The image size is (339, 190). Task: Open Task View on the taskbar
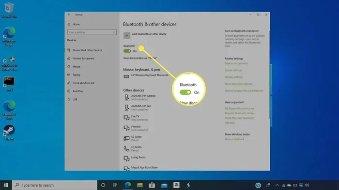click(115, 185)
